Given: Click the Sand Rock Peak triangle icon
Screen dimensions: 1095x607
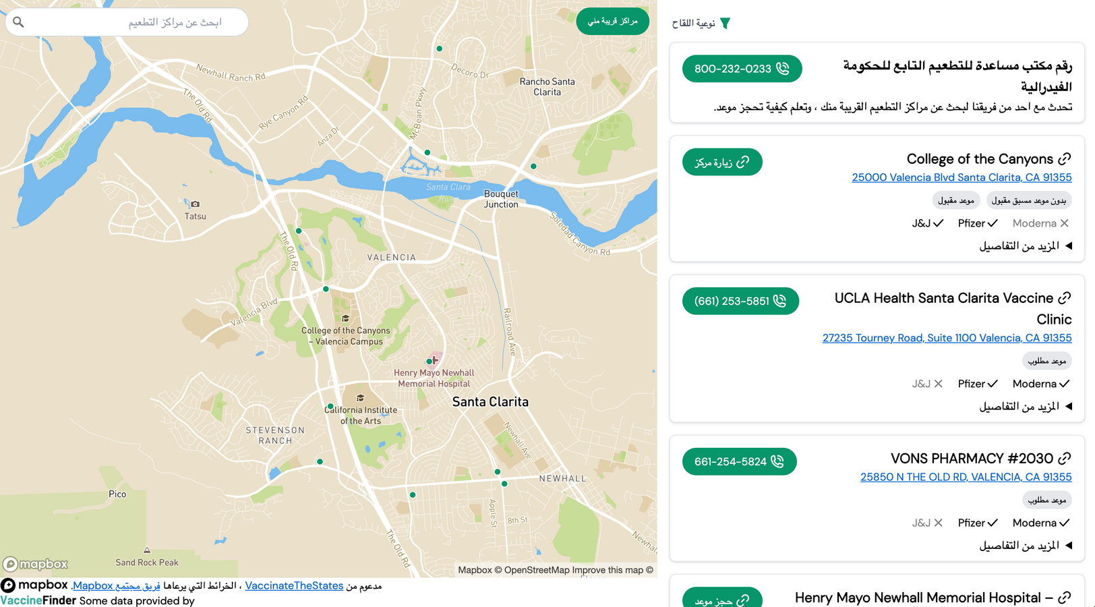Looking at the screenshot, I should [x=147, y=550].
